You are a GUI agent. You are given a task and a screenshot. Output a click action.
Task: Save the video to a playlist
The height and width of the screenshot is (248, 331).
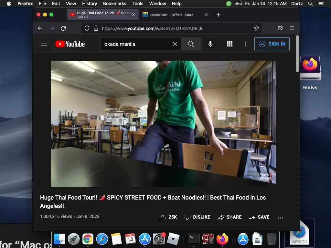pos(259,217)
